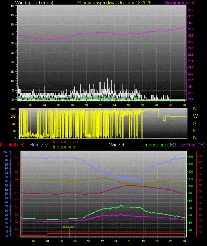Click the 'Windchill' legend label

119,145
